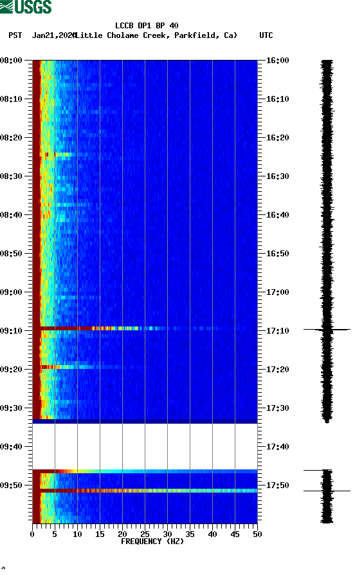Click the 08:10 PST time label

click(x=11, y=99)
